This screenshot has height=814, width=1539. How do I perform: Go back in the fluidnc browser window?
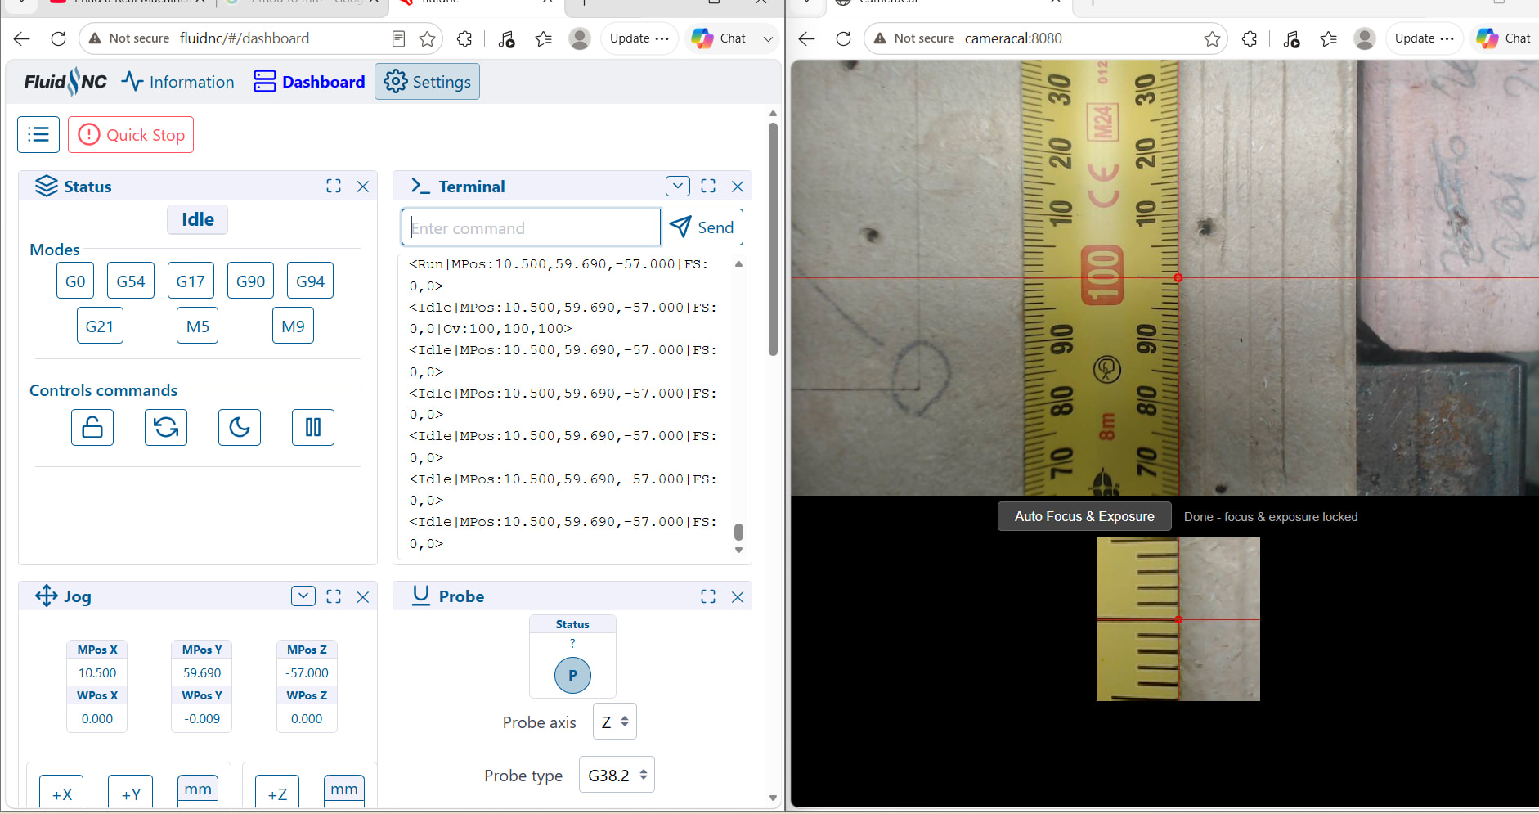coord(22,38)
